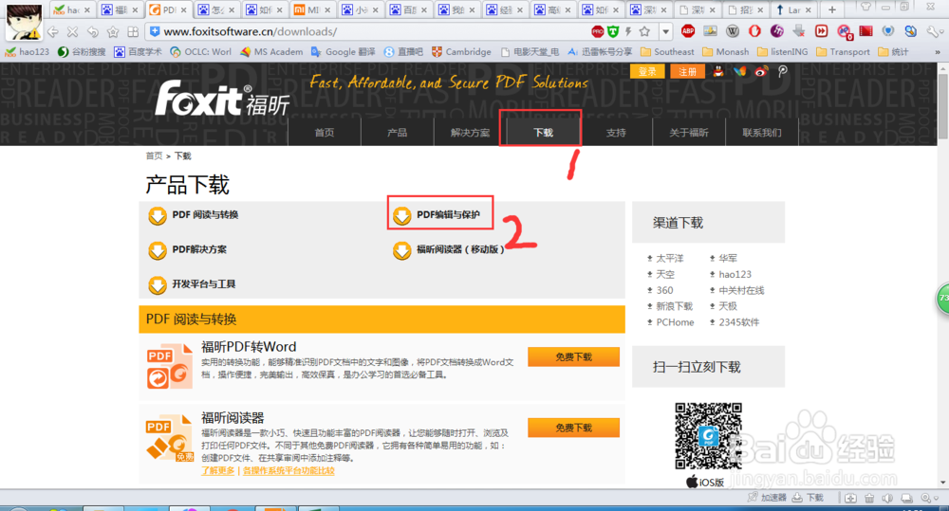Click the address bar URL field
This screenshot has height=511, width=949.
tap(369, 31)
